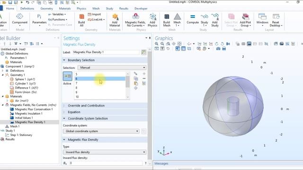Viewport: 303px width, 170px height.
Task: Switch to the ZX view
Action: [211, 44]
